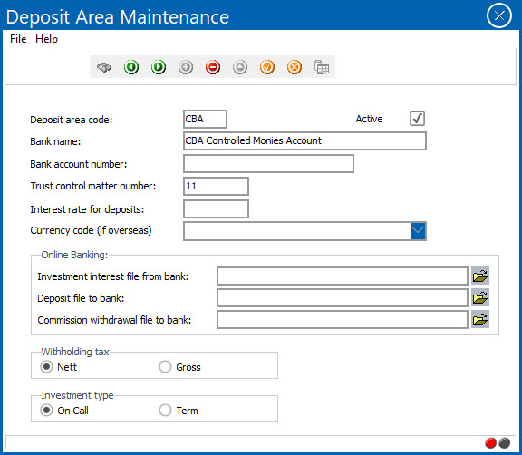The width and height of the screenshot is (522, 455).
Task: Expand the Currency code dropdown
Action: (418, 231)
